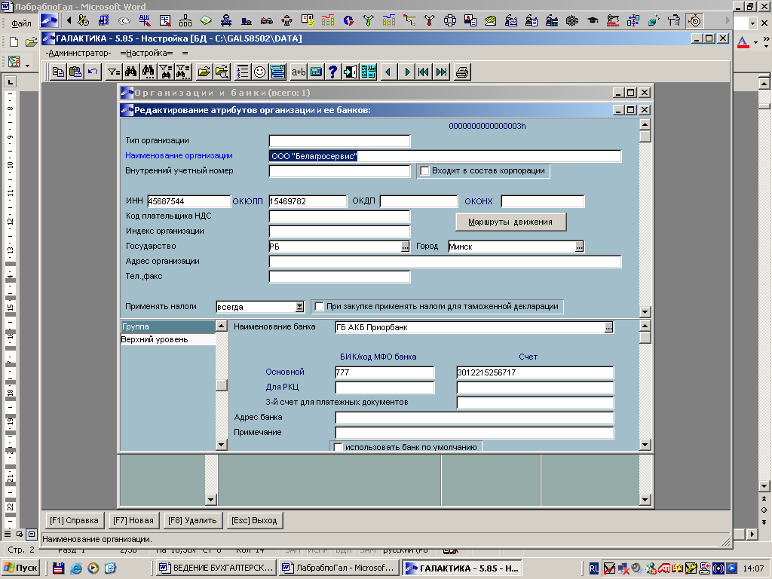Check 'Входит в состав корпорации' box
Viewport: 772px width, 579px height.
click(x=425, y=171)
